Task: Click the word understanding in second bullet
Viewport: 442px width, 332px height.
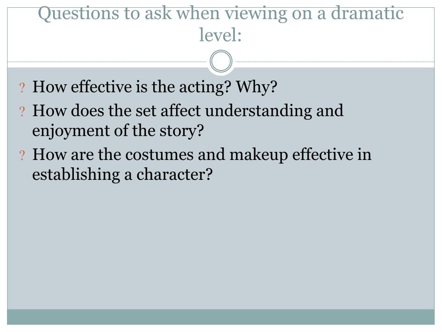Action: click(x=259, y=111)
